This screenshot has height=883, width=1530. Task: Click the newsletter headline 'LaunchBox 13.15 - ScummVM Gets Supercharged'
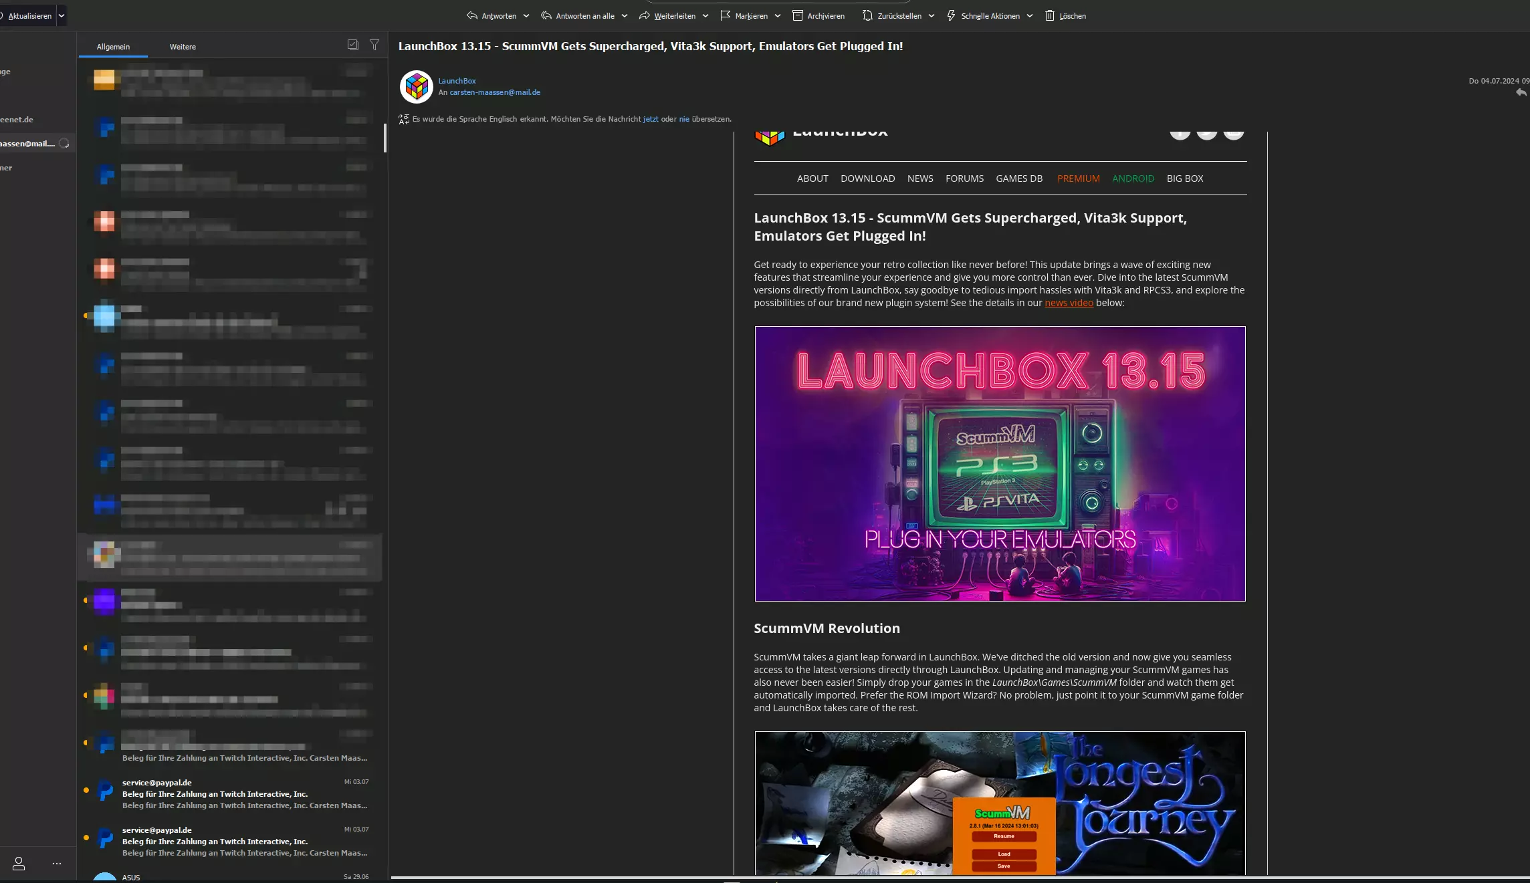(x=970, y=227)
